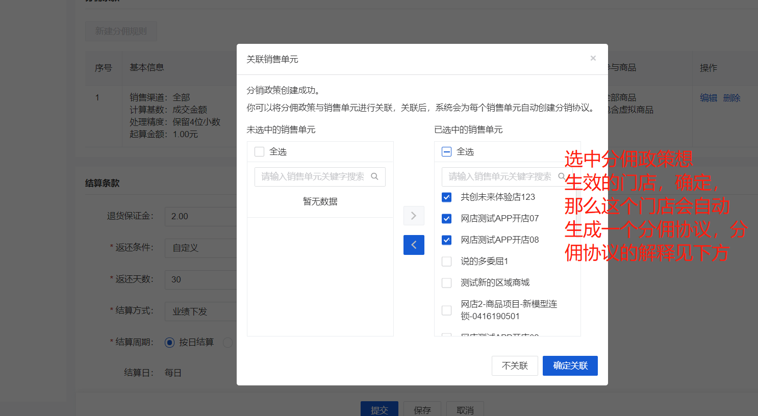Click the move-right arrow transfer button
Image resolution: width=758 pixels, height=416 pixels.
(414, 216)
